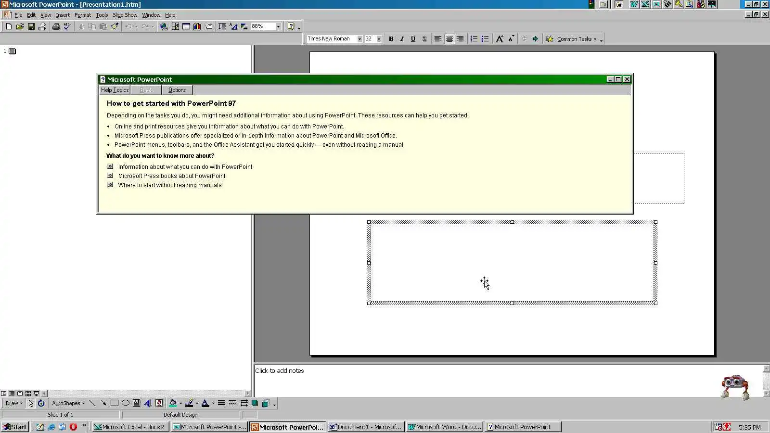Run the spelling check tool
The image size is (770, 433).
pos(67,26)
